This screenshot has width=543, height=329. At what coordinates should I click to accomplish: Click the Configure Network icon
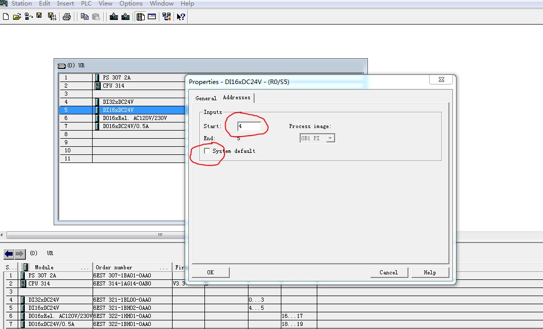[166, 16]
